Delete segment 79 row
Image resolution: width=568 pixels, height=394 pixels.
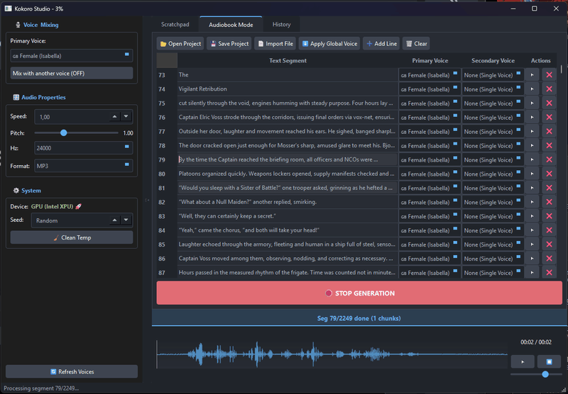[x=549, y=159]
